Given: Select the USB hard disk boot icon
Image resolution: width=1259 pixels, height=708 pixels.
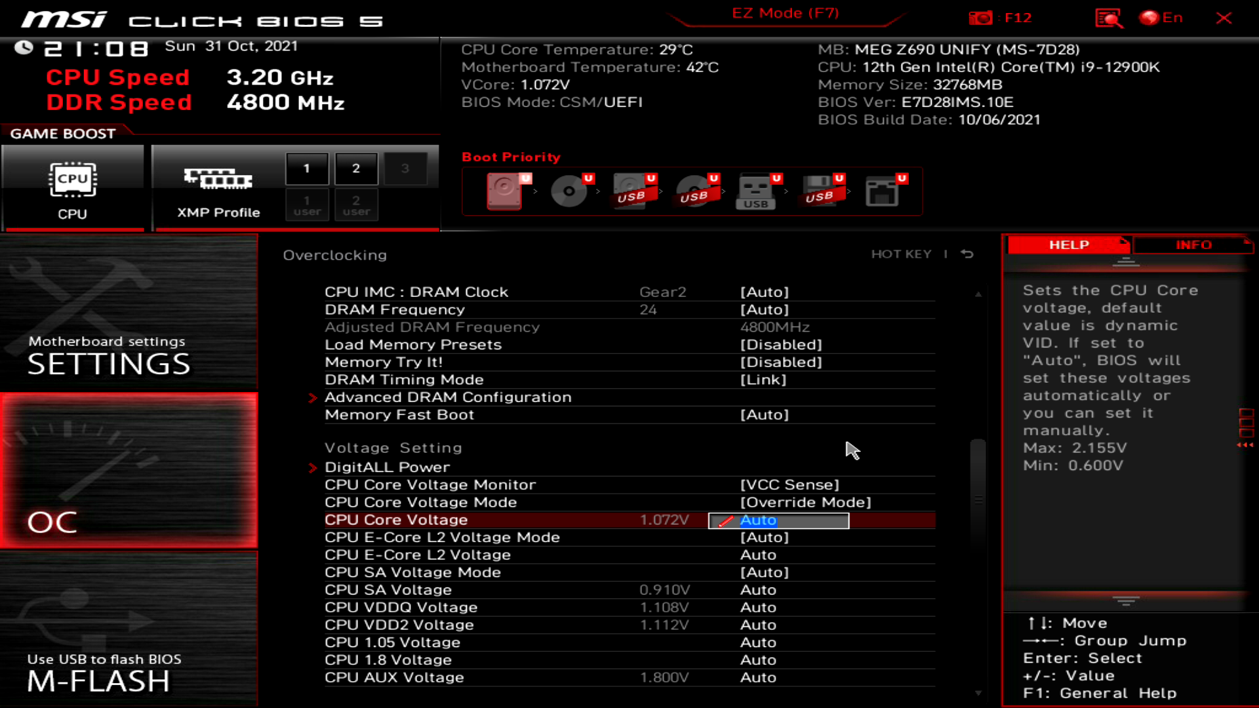Looking at the screenshot, I should (x=634, y=191).
